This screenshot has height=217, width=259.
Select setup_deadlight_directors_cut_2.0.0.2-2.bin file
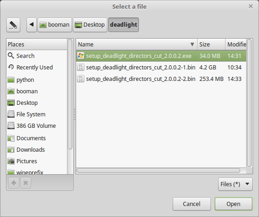click(x=161, y=79)
